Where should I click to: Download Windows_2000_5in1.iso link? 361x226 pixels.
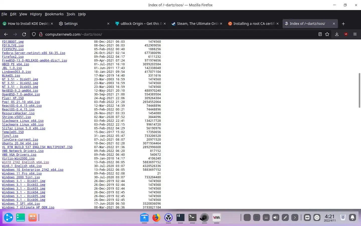pyautogui.click(x=21, y=177)
